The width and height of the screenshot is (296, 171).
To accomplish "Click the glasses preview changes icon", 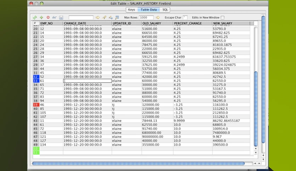I will click(55, 18).
